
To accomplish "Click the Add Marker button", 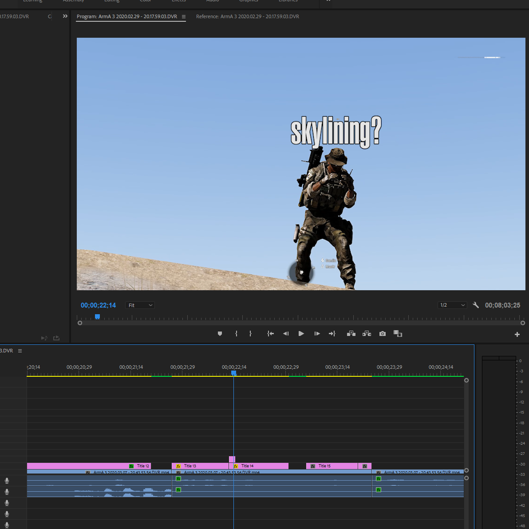I will coord(220,334).
